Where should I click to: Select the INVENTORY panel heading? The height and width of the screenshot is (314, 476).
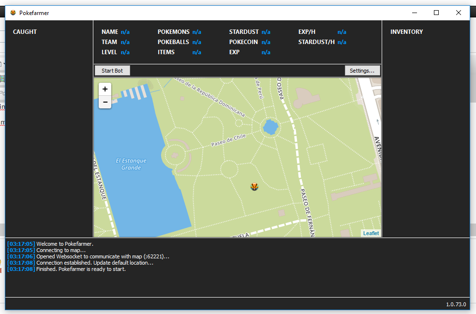click(x=406, y=31)
